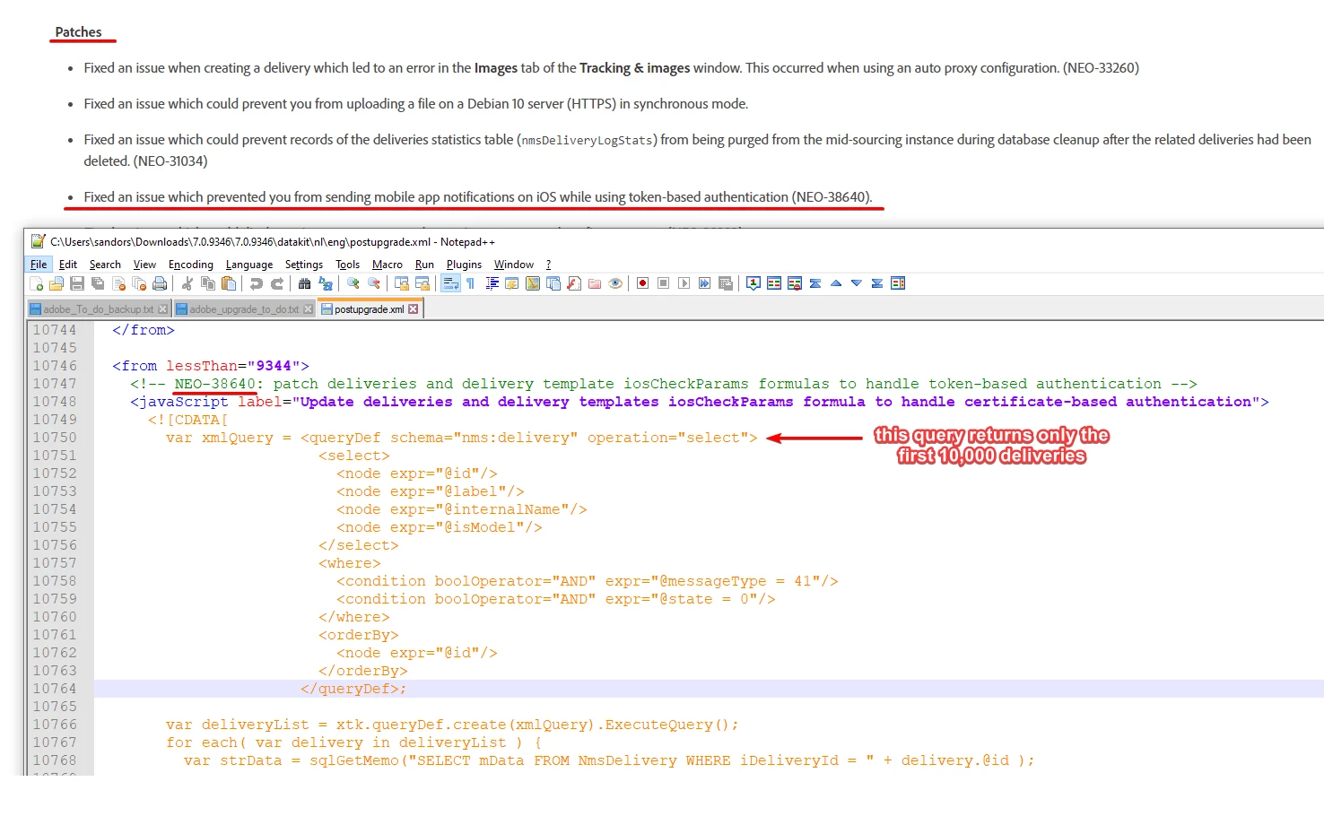Click the Close All documents icon

point(139,283)
